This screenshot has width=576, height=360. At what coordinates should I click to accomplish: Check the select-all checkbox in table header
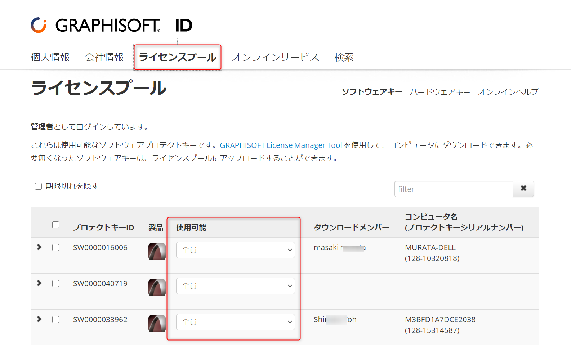pyautogui.click(x=55, y=225)
